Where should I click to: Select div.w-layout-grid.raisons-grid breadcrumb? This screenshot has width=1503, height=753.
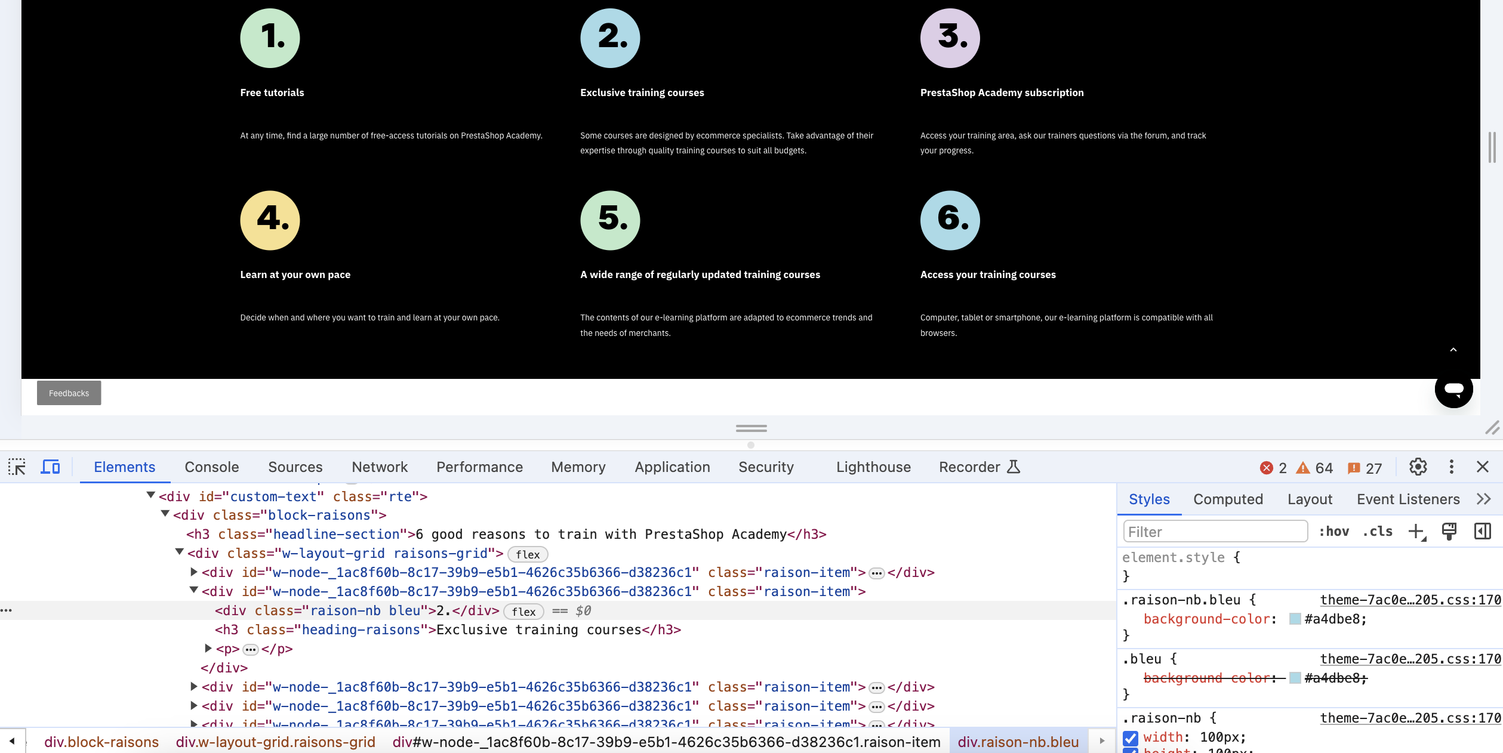275,742
